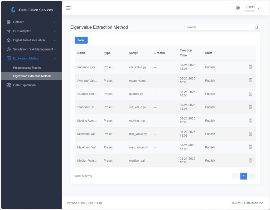This screenshot has width=270, height=210.
Task: Select Preprocessing Method in sidebar
Action: [27, 68]
